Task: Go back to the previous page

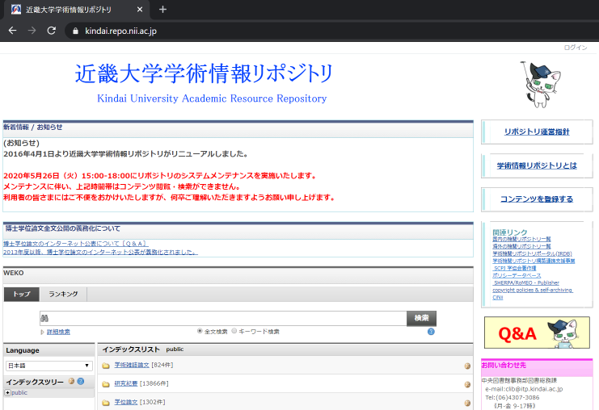Action: tap(13, 31)
